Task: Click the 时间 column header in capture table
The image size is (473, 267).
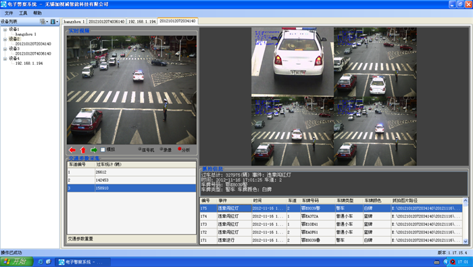Action: 269,201
